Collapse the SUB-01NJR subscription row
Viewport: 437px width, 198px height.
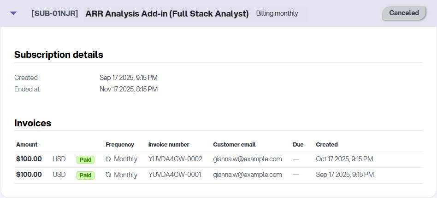click(x=13, y=13)
